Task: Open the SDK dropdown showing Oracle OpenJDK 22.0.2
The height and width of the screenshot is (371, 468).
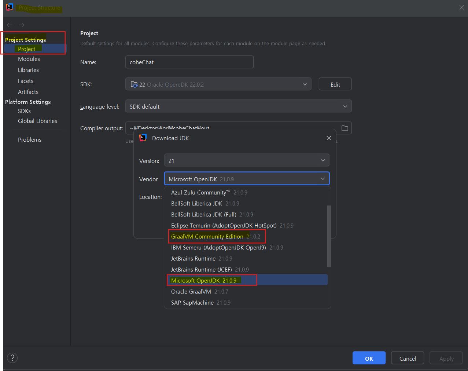Action: (x=218, y=84)
